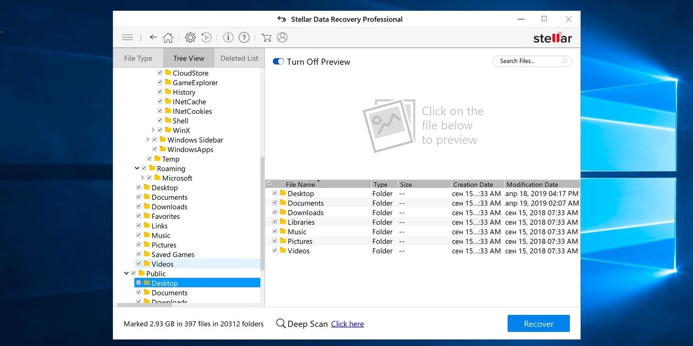Click the Videos folder icon in file list
The image size is (693, 346).
coord(283,250)
